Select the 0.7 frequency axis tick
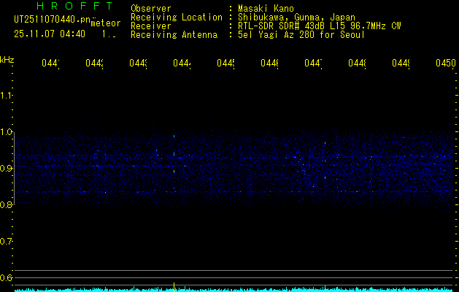459x292 pixels. click(x=7, y=242)
